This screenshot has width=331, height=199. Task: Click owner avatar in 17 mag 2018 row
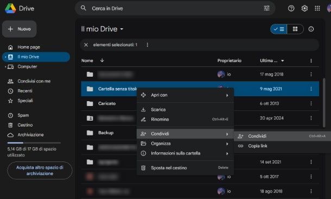[221, 74]
